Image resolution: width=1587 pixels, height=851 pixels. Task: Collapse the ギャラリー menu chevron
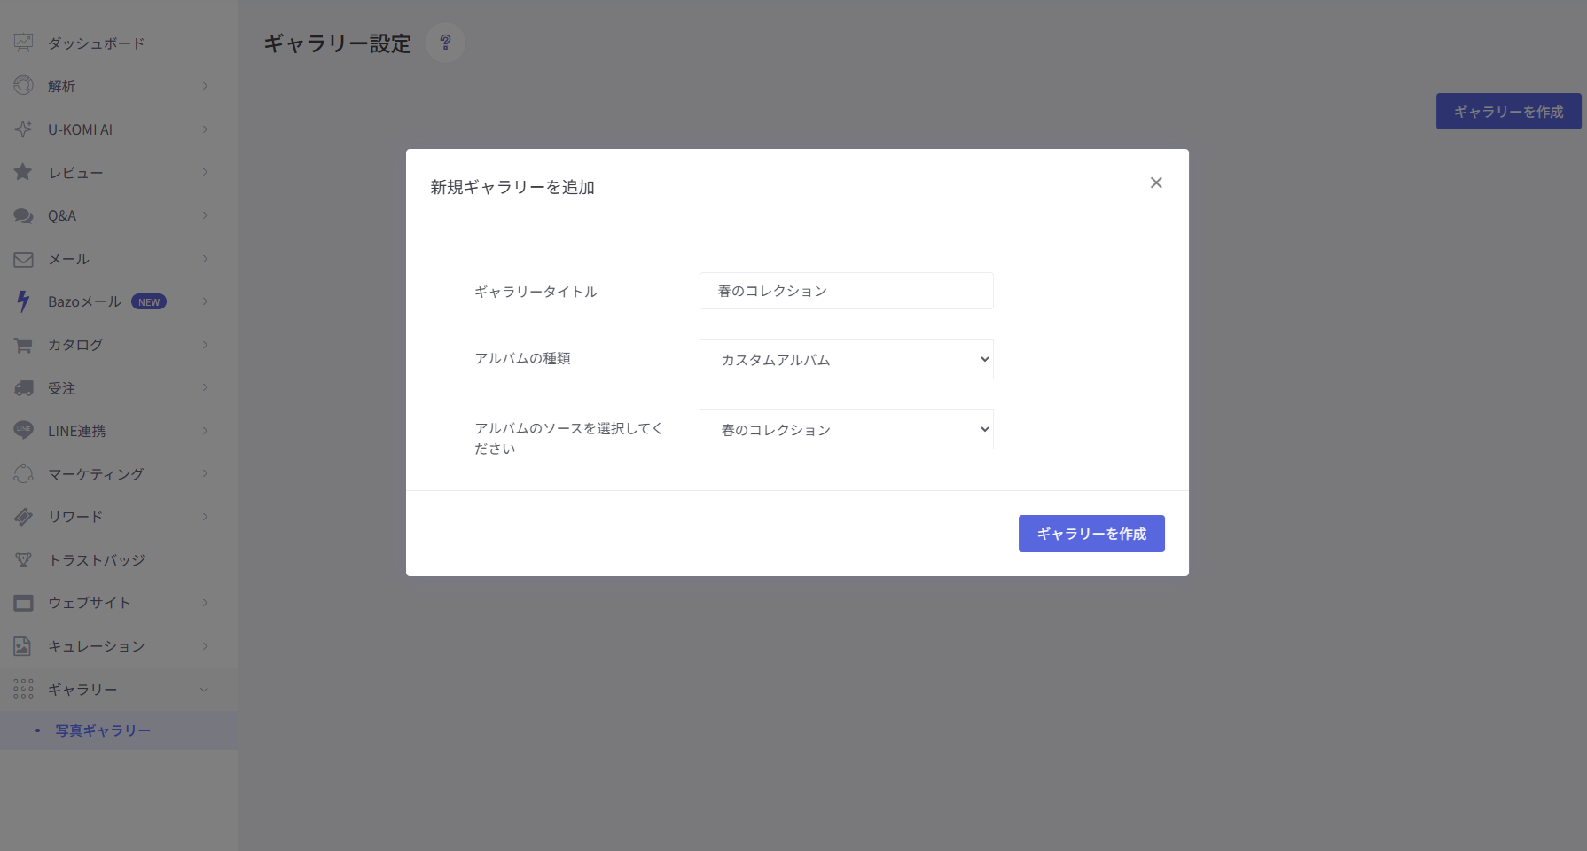tap(205, 690)
